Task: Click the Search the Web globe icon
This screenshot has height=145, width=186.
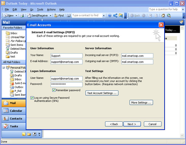Action: click(169, 16)
